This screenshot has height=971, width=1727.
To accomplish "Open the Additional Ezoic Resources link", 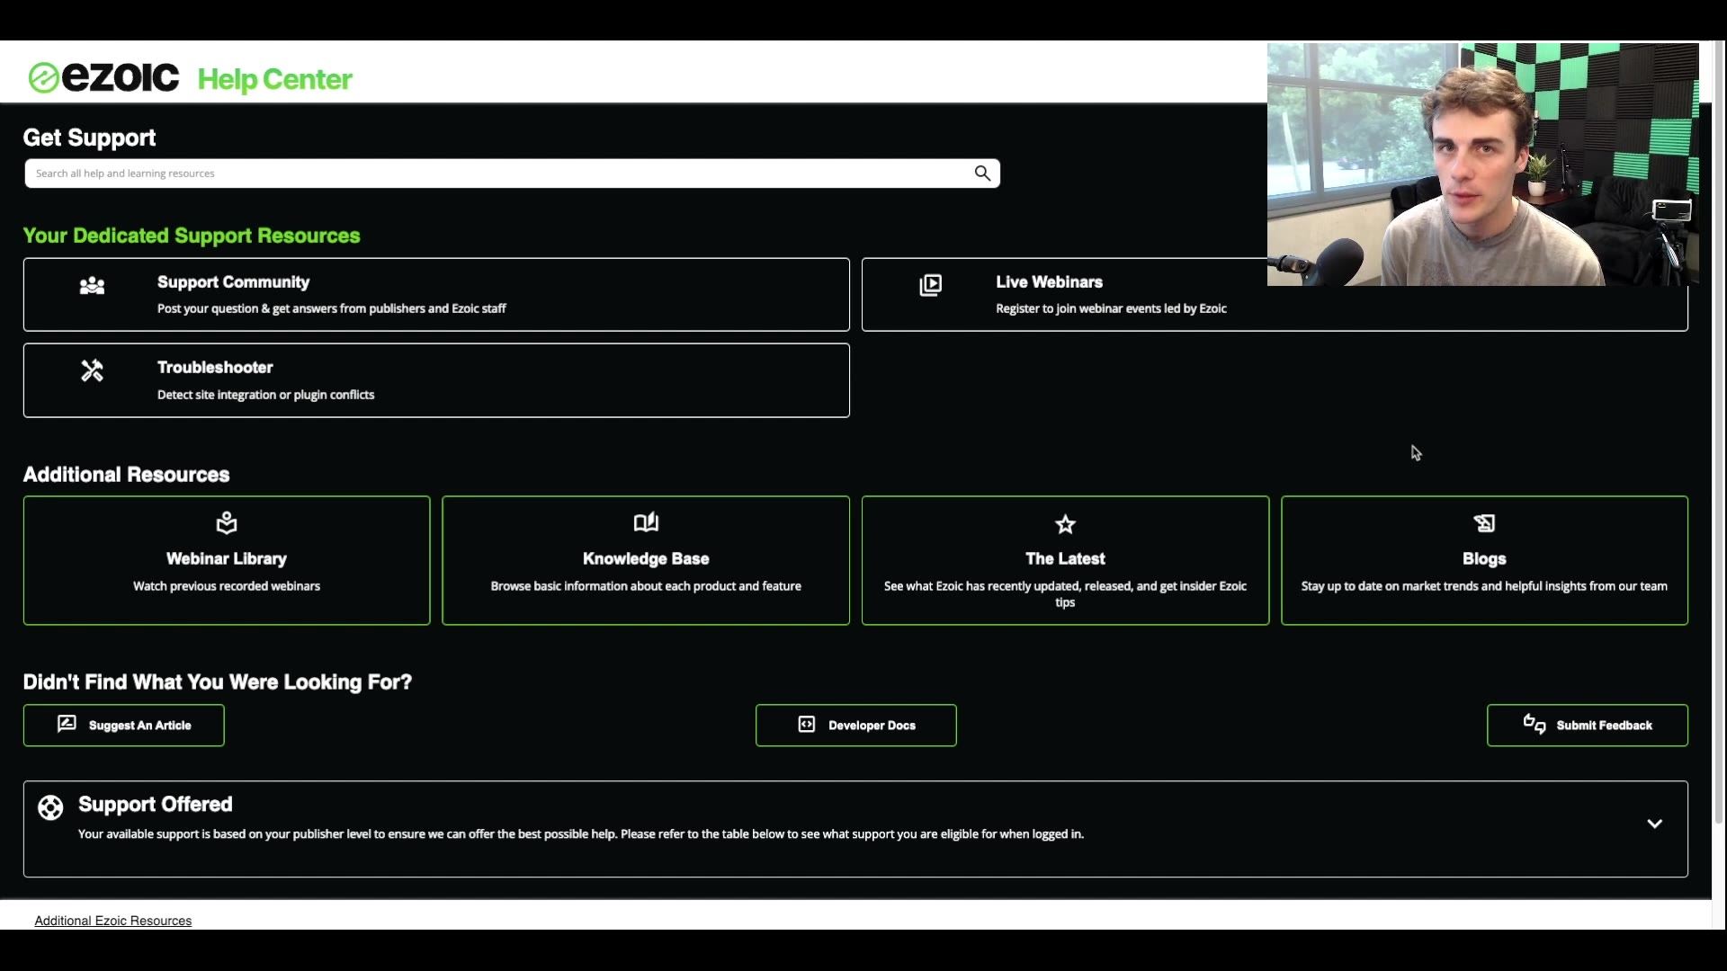I will click(x=113, y=921).
